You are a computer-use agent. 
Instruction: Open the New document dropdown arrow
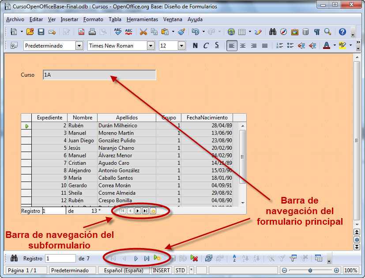click(x=22, y=32)
